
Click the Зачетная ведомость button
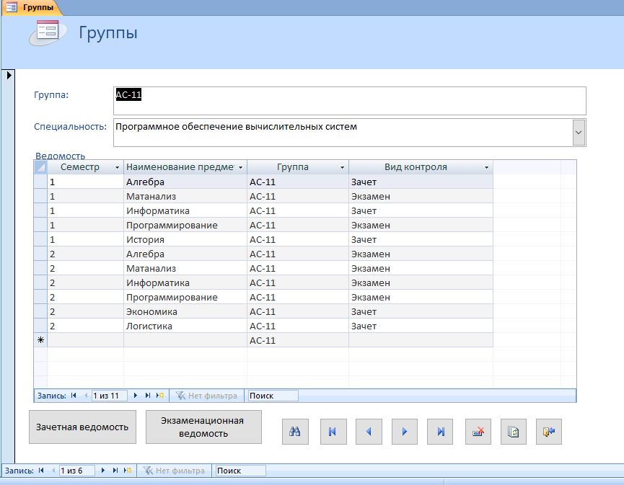82,427
